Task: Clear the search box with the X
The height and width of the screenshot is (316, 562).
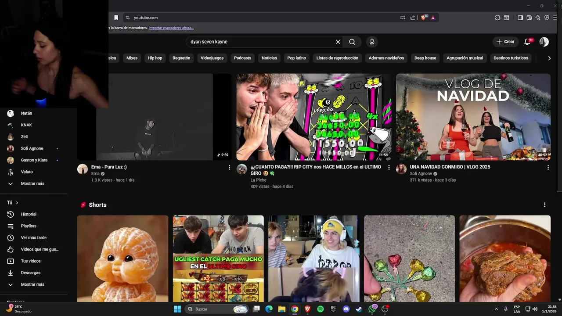Action: coord(338,42)
